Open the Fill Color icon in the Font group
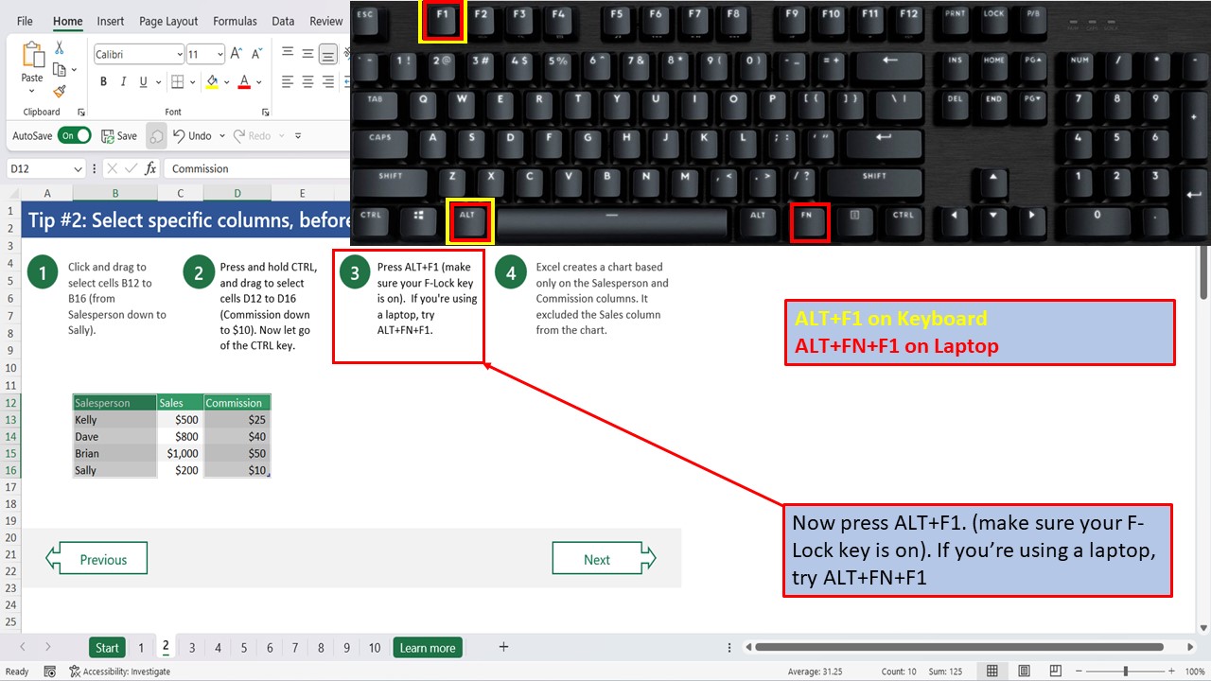 (x=210, y=81)
